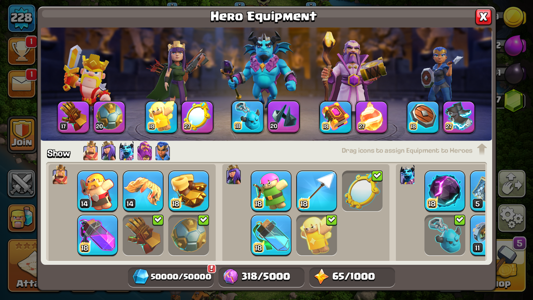Choose the Dark Orb equipment
The image size is (533, 300).
445,191
